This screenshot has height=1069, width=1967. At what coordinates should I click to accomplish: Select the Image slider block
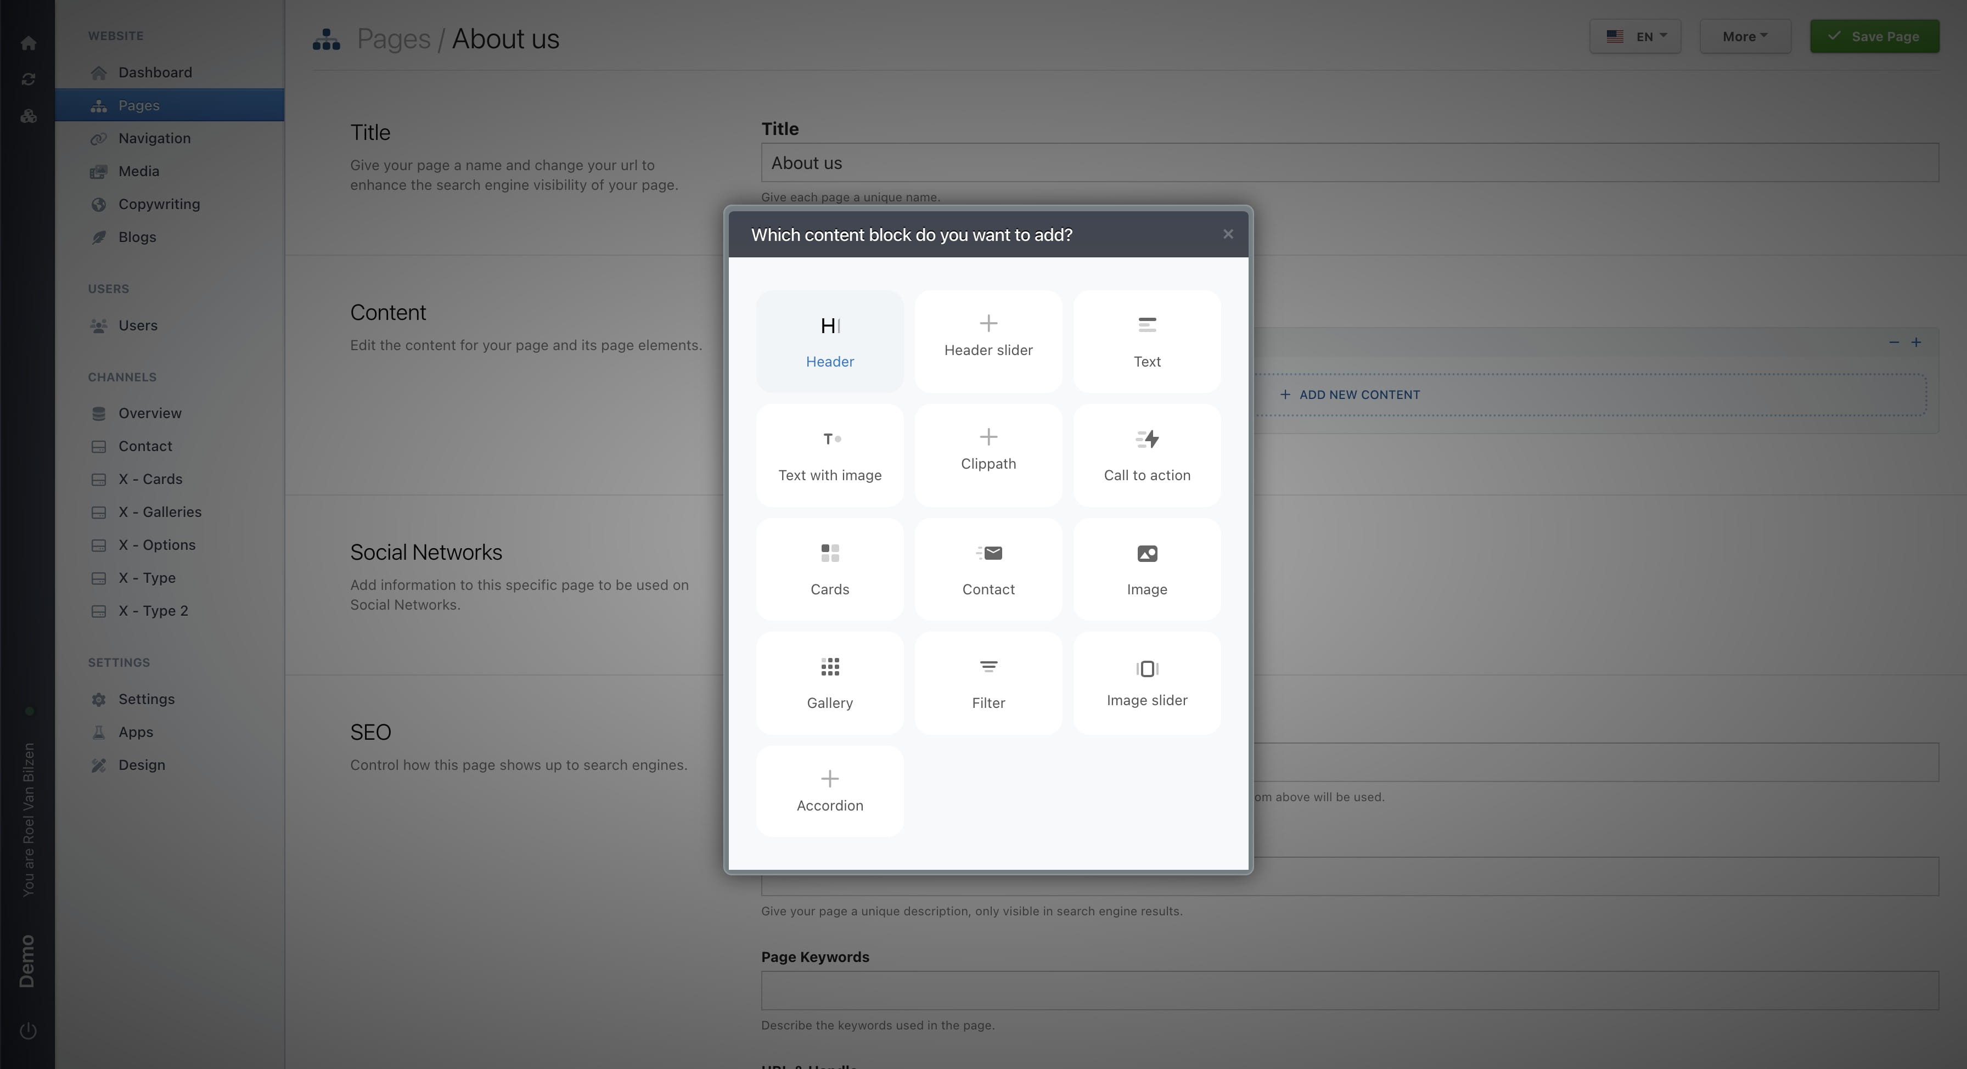(1146, 683)
